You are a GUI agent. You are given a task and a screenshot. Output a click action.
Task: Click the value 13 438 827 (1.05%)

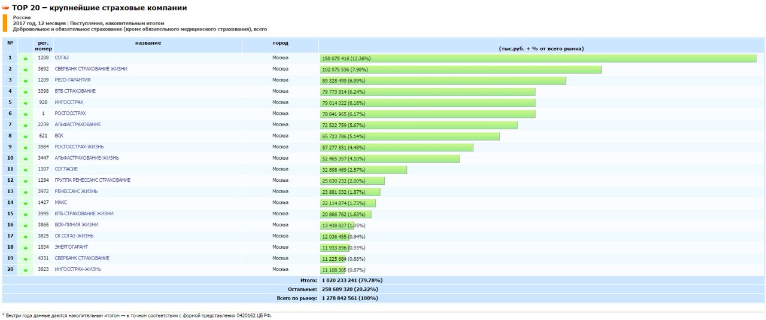click(344, 225)
